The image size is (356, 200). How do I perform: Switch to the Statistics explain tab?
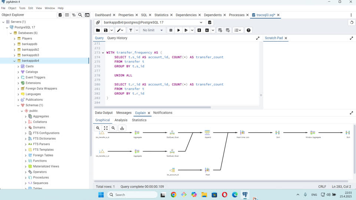coord(139,120)
